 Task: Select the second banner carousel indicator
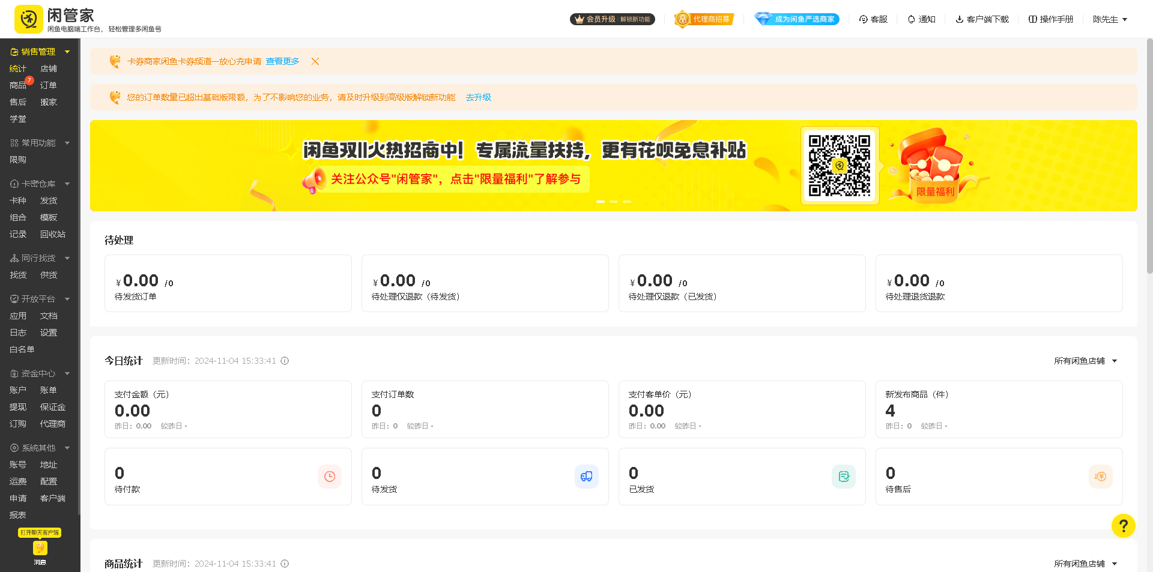coord(614,202)
